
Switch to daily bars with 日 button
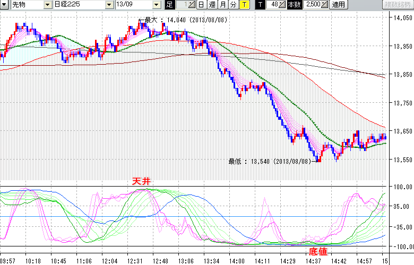coord(201,5)
